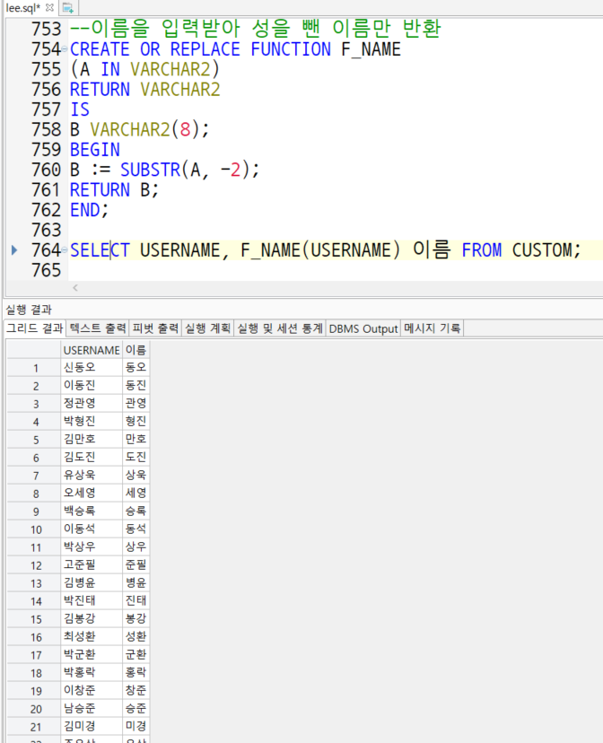
Task: Click the 만호 name cell
Action: [x=136, y=440]
